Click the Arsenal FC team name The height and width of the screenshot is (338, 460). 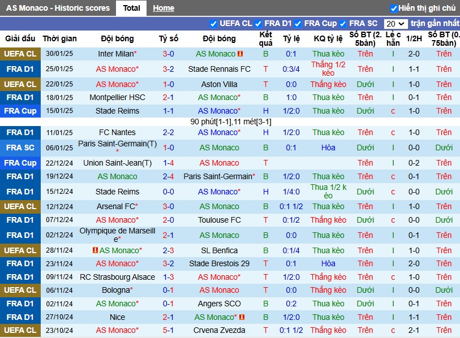(x=117, y=206)
